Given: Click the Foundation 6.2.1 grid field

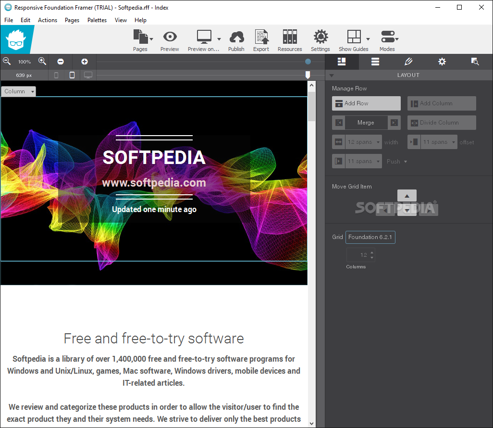Looking at the screenshot, I should point(370,237).
